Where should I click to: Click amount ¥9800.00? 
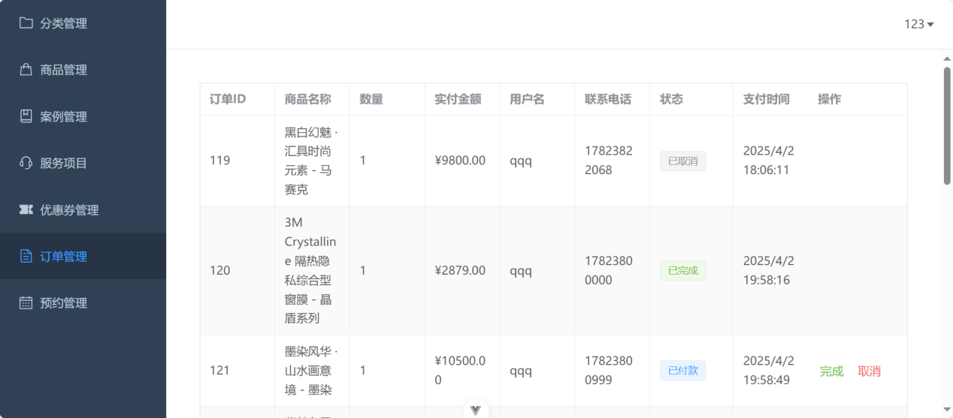pyautogui.click(x=460, y=161)
